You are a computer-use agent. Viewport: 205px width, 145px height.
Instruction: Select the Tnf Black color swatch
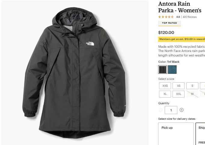[163, 70]
